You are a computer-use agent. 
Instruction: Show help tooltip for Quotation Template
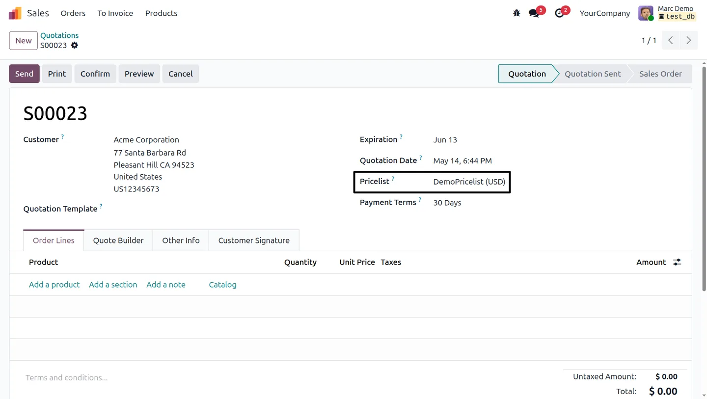(x=101, y=207)
